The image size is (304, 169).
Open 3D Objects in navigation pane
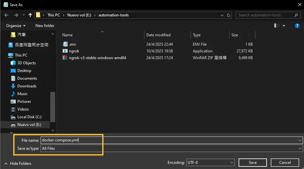26,63
